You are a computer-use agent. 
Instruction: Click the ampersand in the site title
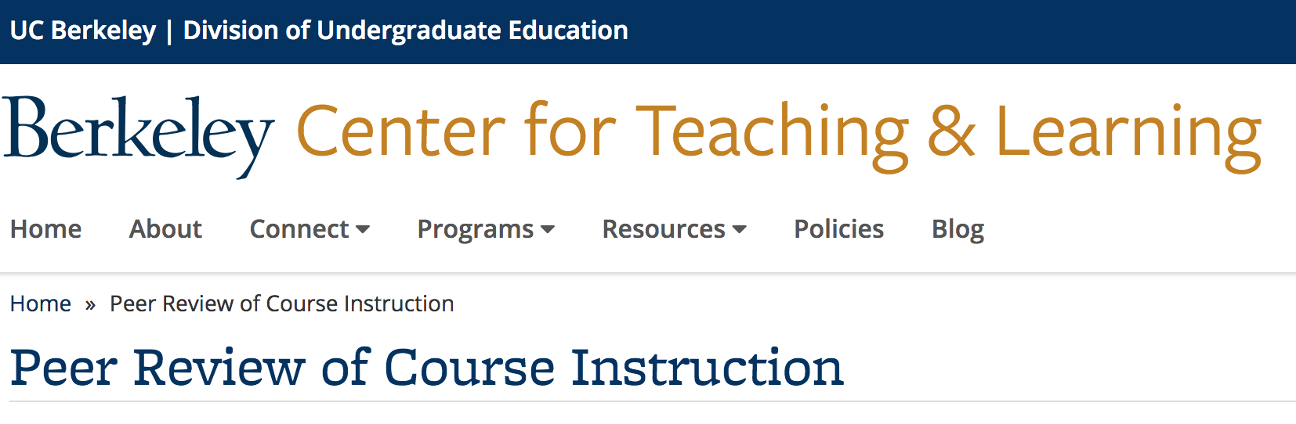(x=952, y=131)
